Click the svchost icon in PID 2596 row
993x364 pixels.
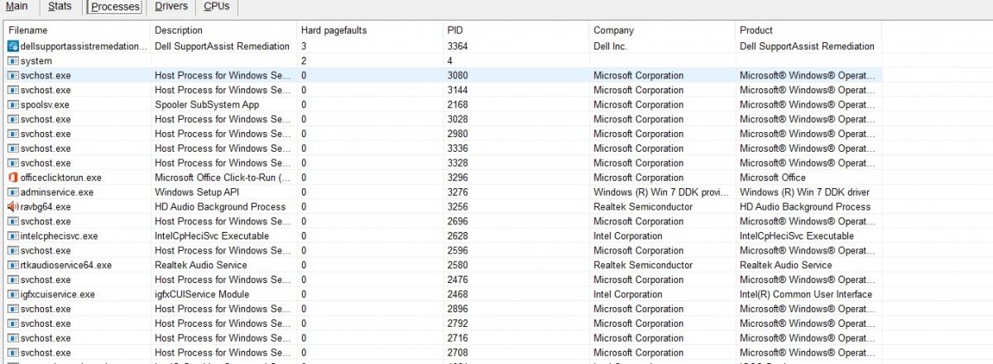(x=12, y=251)
